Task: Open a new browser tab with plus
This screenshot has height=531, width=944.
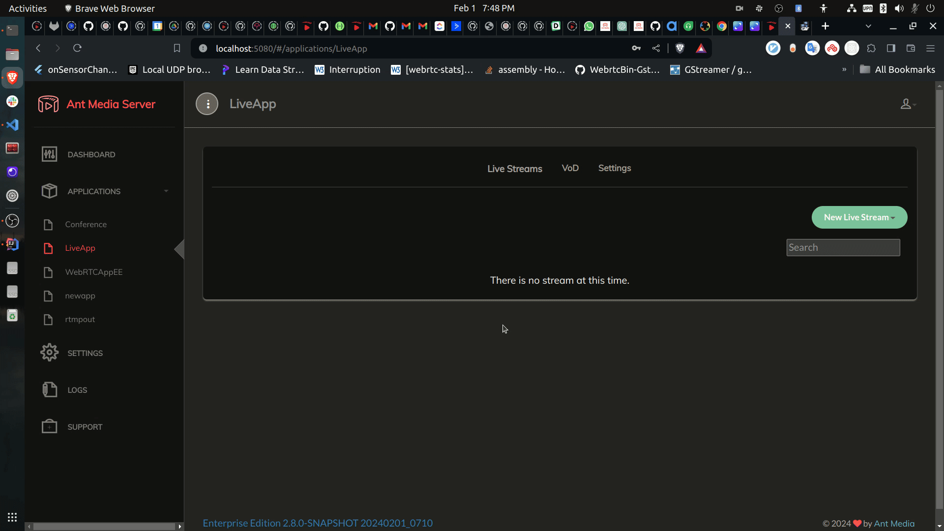Action: (x=826, y=26)
